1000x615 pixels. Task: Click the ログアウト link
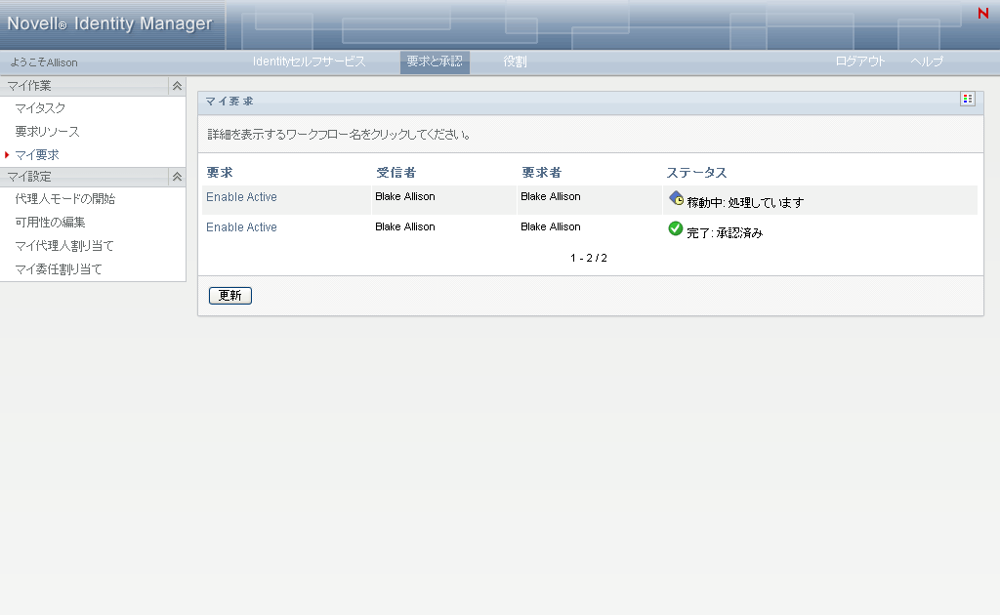(x=860, y=61)
